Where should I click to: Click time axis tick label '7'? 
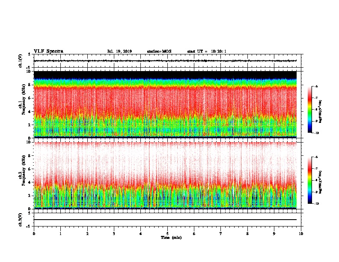(221, 234)
